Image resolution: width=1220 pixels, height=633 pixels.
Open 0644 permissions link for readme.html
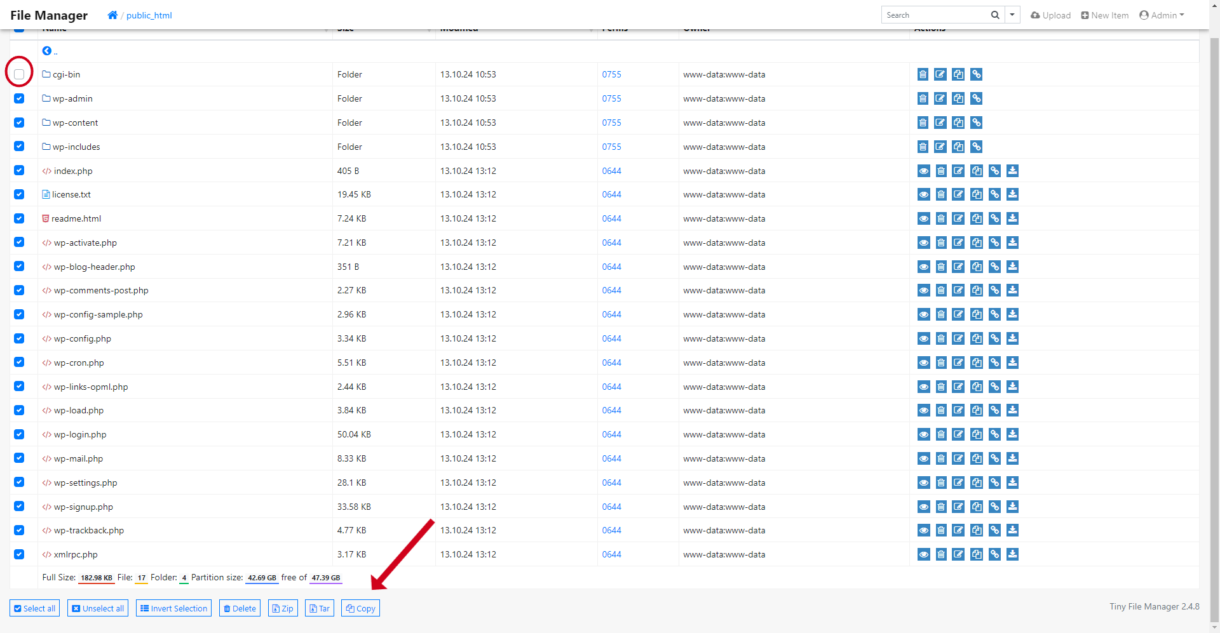611,218
